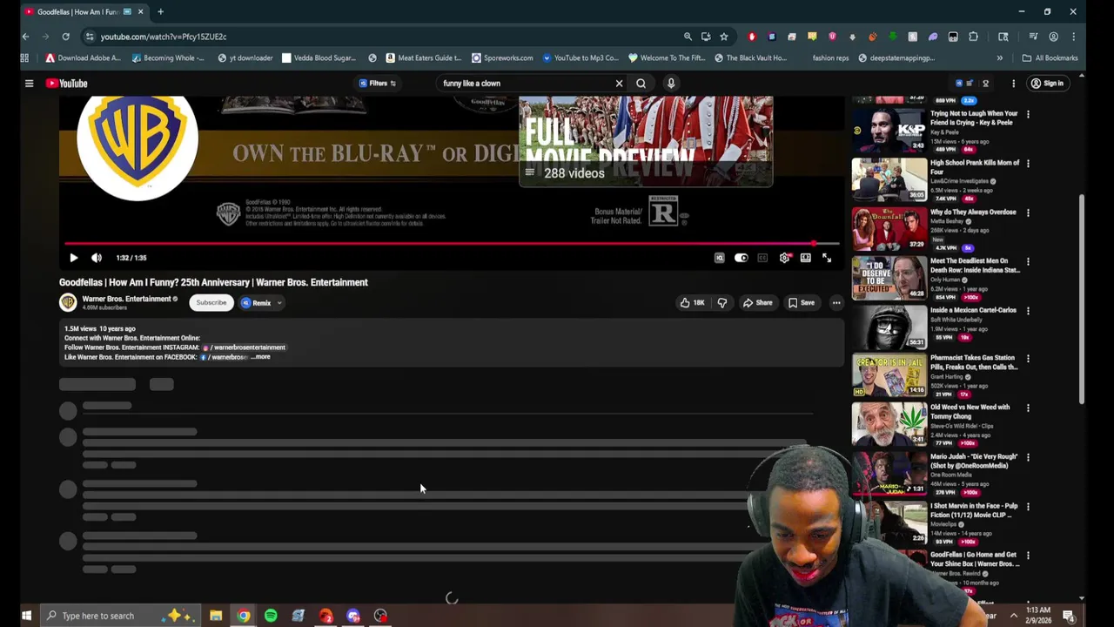Reload the page with the refresh icon
Screen dimensions: 1114x627
pyautogui.click(x=65, y=37)
